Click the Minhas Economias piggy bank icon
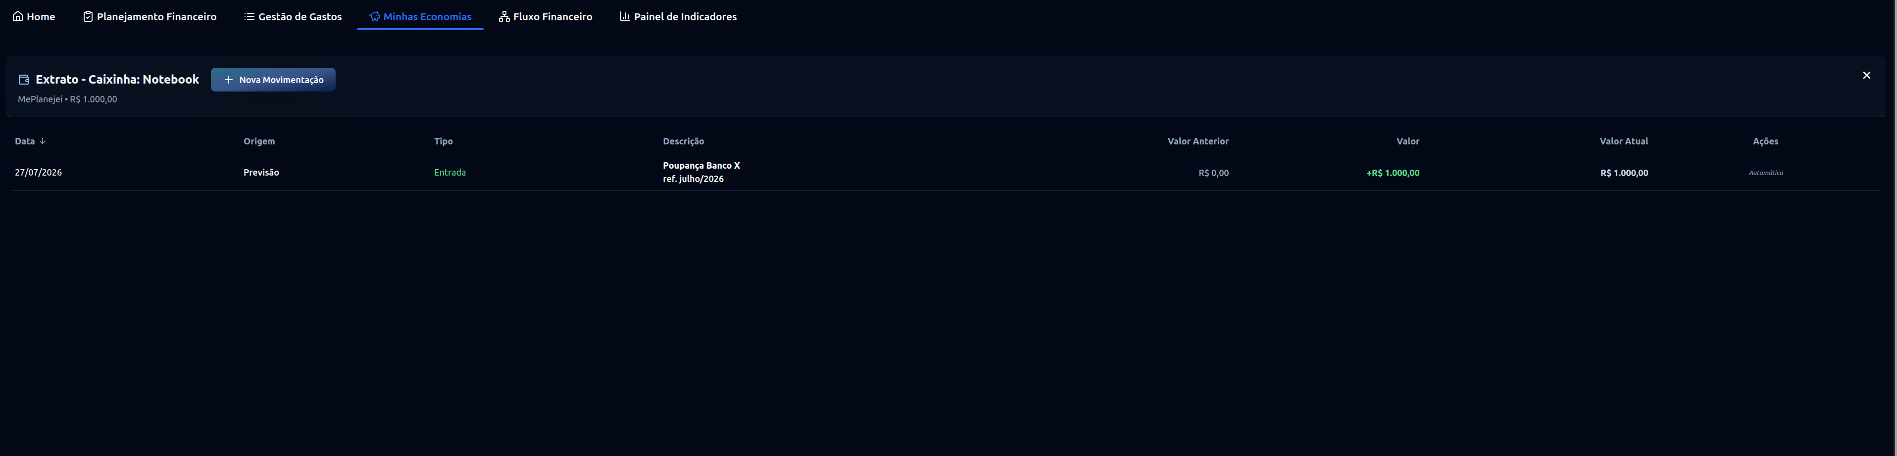Viewport: 1897px width, 456px height. pyautogui.click(x=374, y=16)
